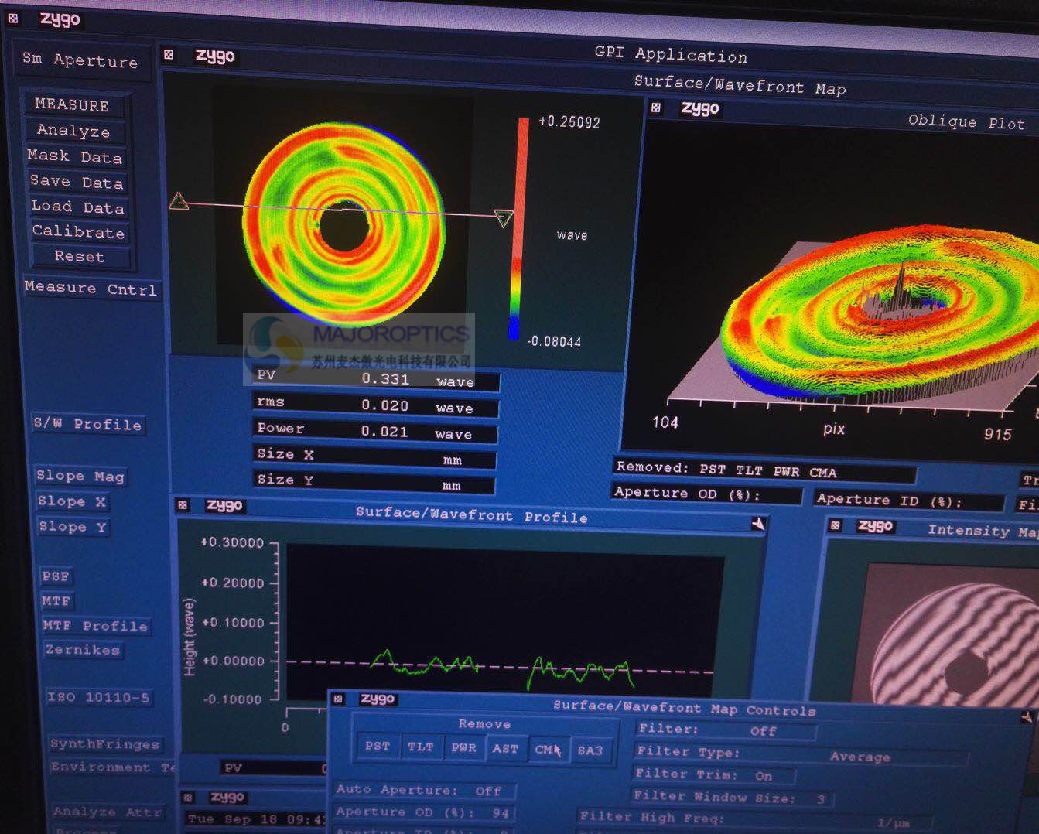Click the Tue Sep 18 date stamp
The image size is (1039, 834).
point(255,819)
